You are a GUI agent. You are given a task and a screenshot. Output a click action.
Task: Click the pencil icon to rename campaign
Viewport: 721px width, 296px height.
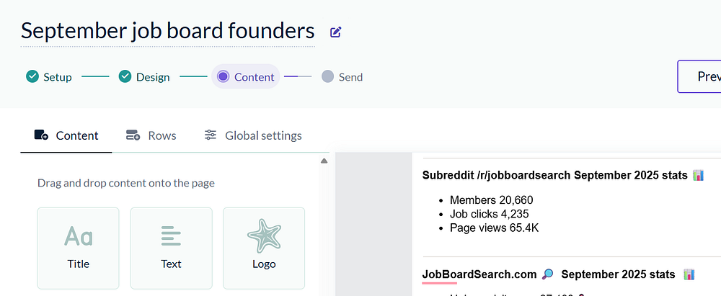[335, 32]
